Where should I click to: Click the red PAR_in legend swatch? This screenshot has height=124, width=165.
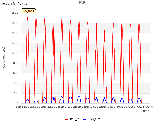click(x=67, y=119)
